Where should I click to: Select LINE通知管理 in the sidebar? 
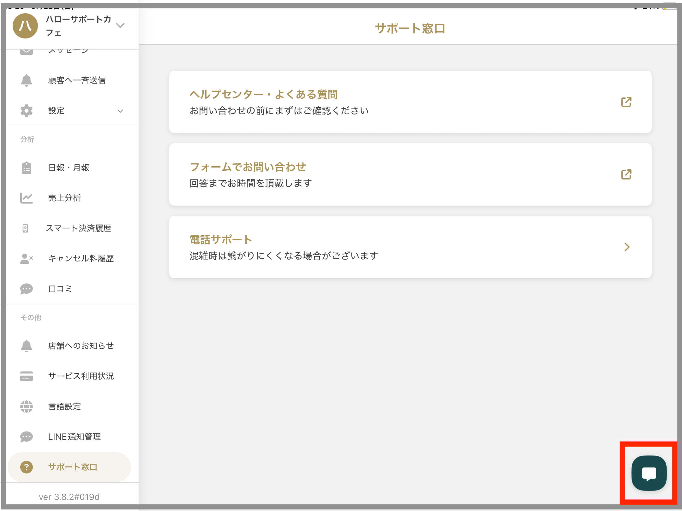pyautogui.click(x=75, y=437)
